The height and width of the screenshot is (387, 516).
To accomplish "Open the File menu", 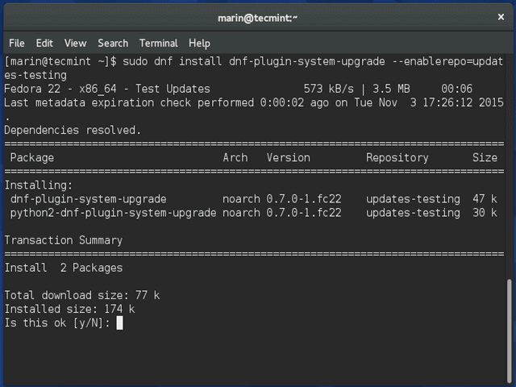I will coord(16,43).
